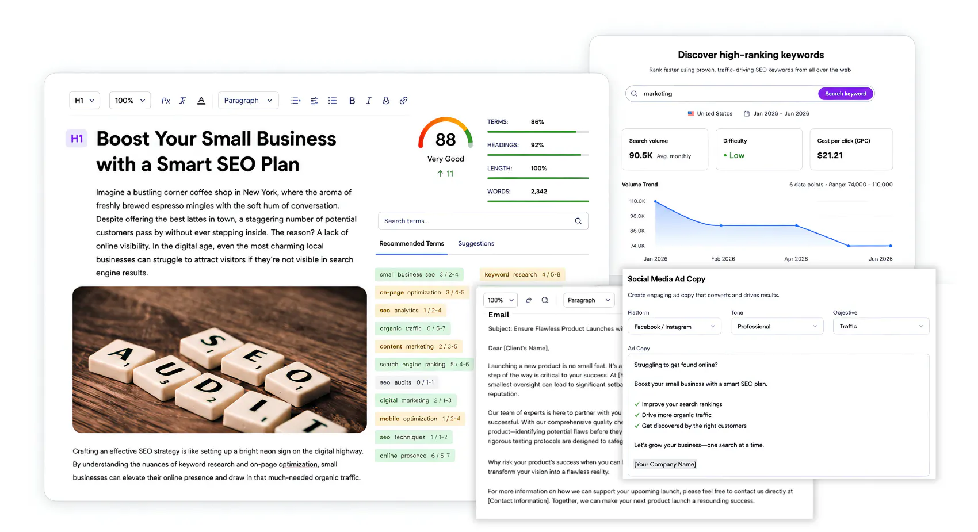This screenshot has height=532, width=978.
Task: Select the 'mobile optimization' term tag
Action: coord(420,419)
